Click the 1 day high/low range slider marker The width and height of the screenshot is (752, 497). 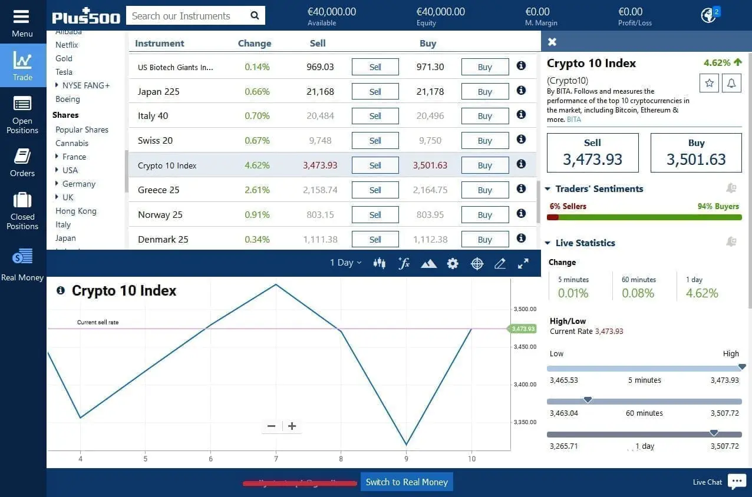point(714,433)
